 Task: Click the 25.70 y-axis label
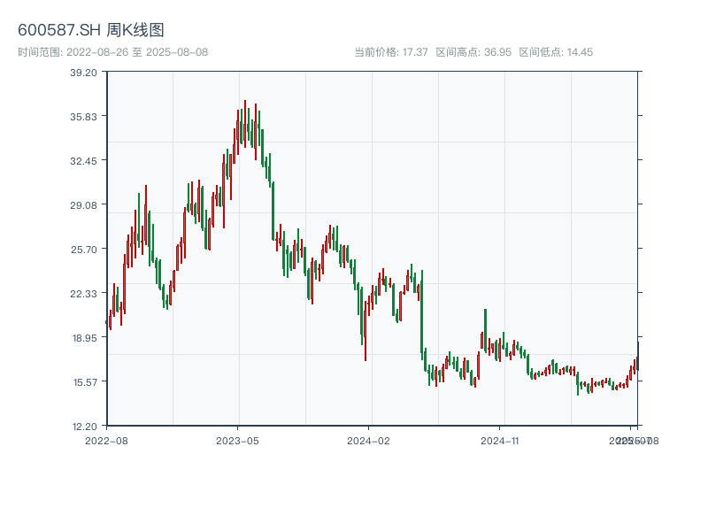point(83,250)
